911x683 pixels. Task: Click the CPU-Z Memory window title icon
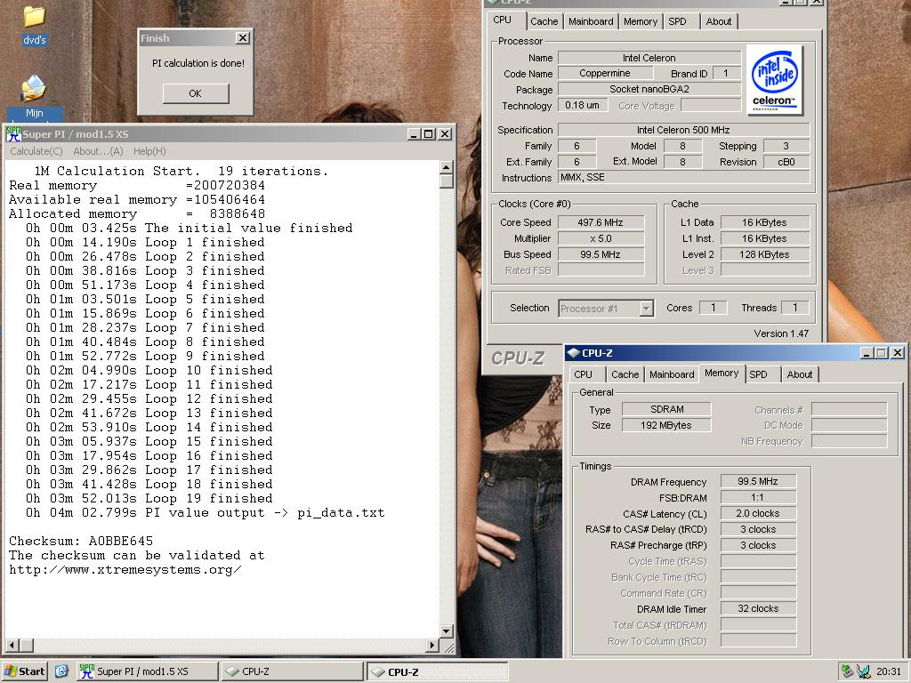point(574,352)
